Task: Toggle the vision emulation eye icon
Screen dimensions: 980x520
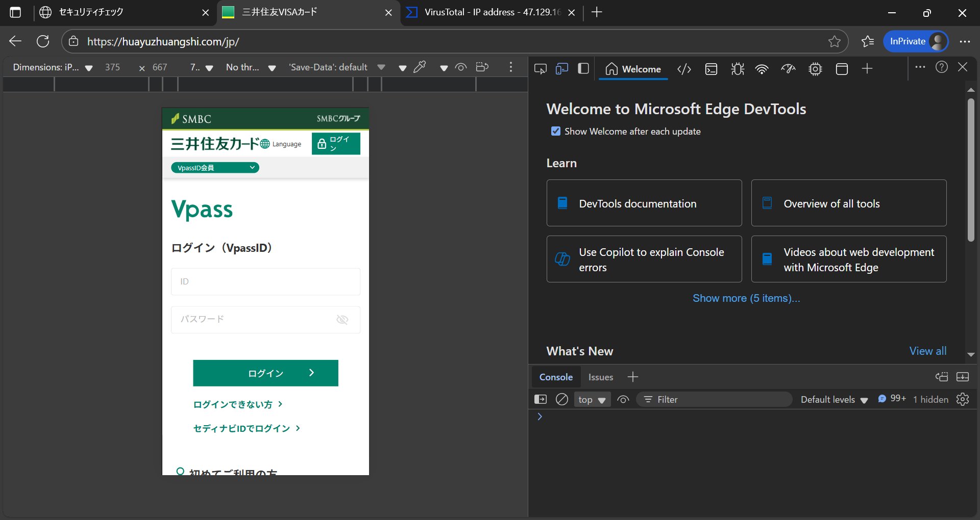Action: 461,67
